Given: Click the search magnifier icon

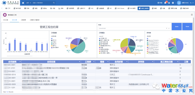Looking at the screenshot, I should 54,3.
